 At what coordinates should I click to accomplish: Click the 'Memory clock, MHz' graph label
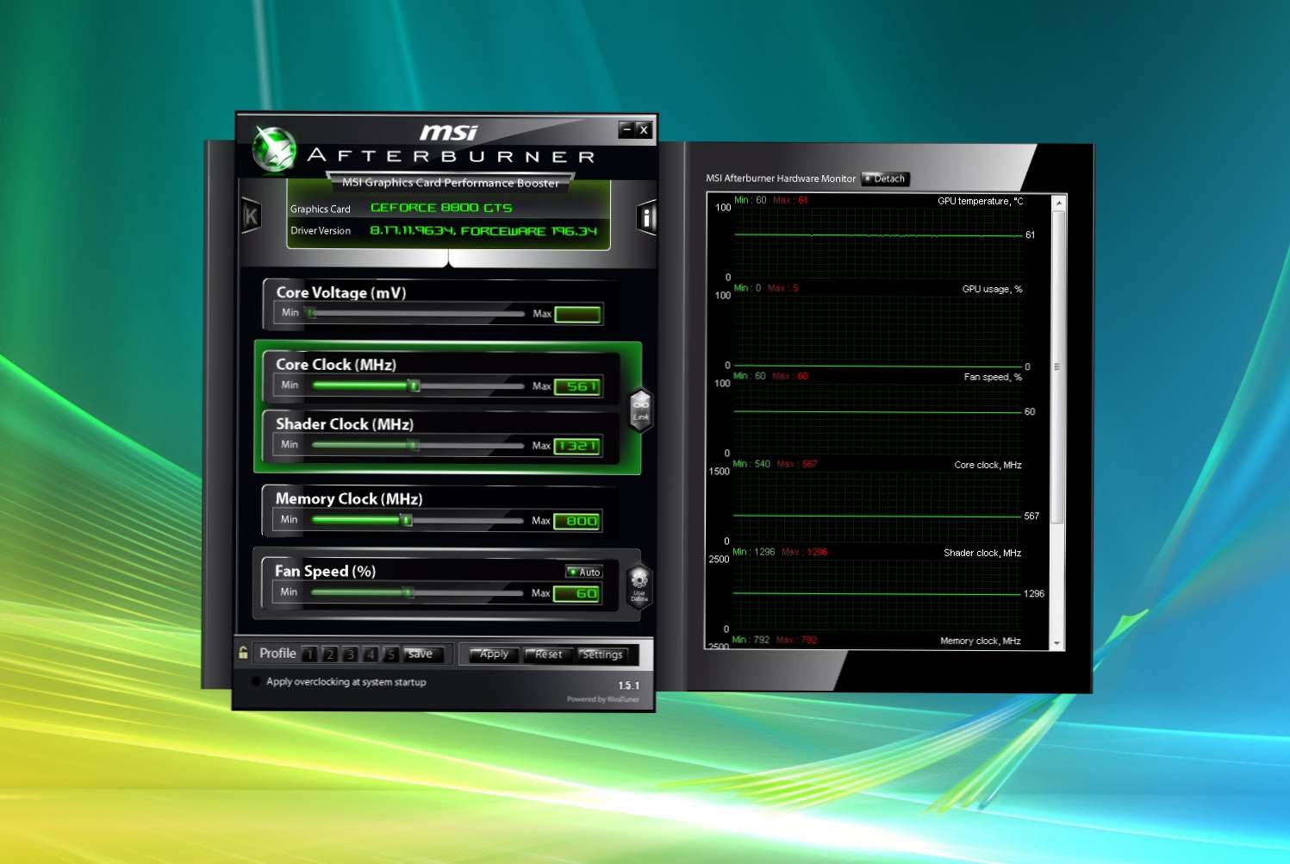tap(981, 641)
